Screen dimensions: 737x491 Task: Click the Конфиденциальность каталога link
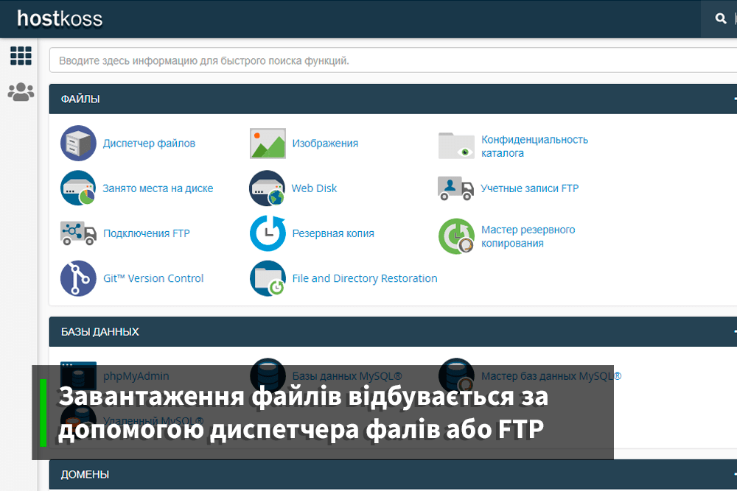tap(534, 146)
